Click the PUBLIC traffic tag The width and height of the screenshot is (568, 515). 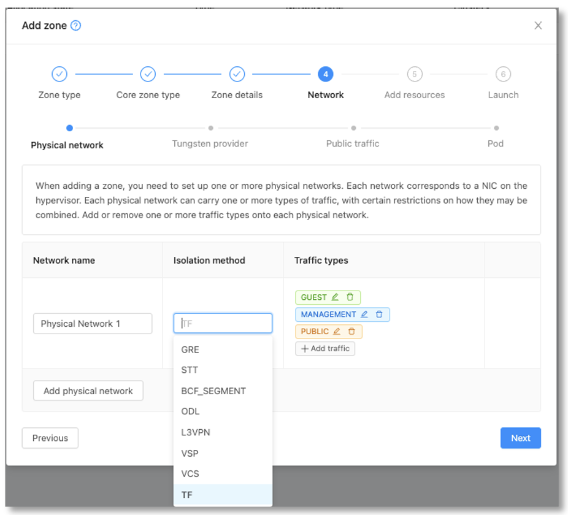[329, 331]
